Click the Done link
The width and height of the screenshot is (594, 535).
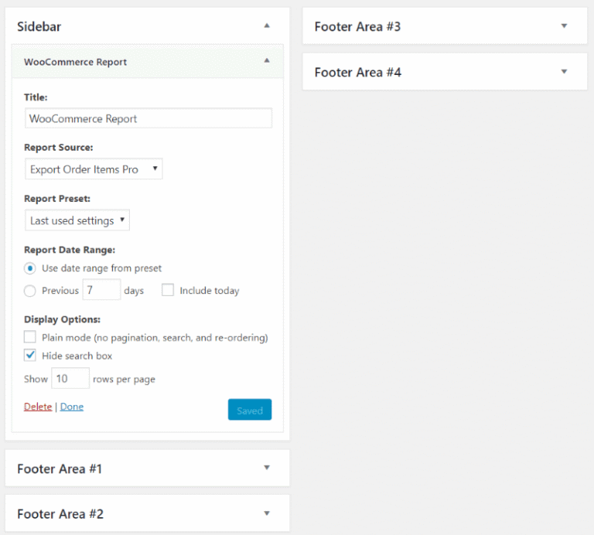pyautogui.click(x=72, y=407)
